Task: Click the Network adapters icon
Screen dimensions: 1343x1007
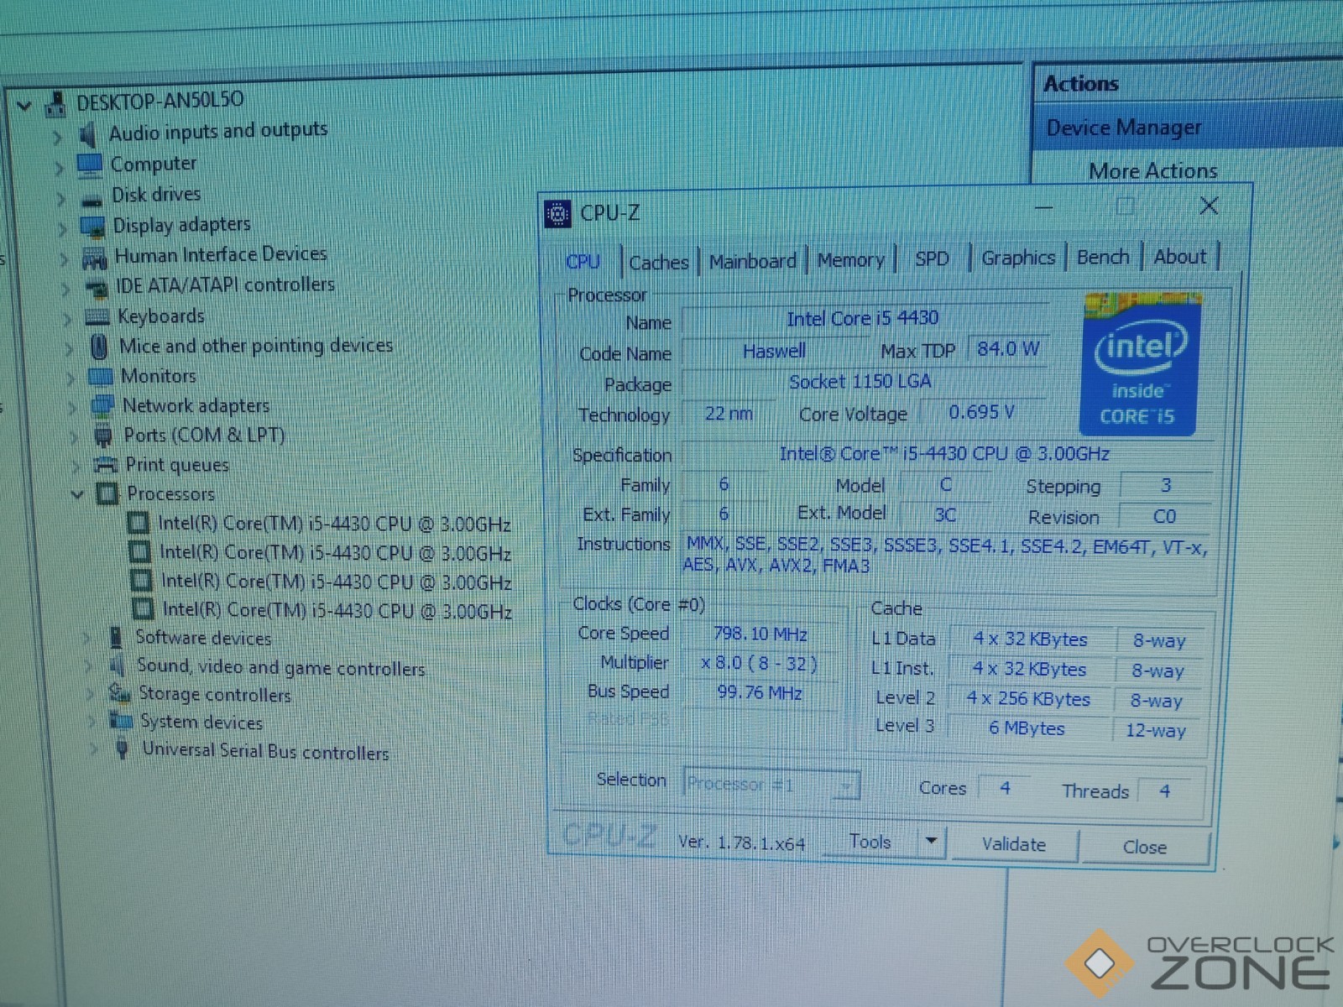Action: click(x=102, y=406)
